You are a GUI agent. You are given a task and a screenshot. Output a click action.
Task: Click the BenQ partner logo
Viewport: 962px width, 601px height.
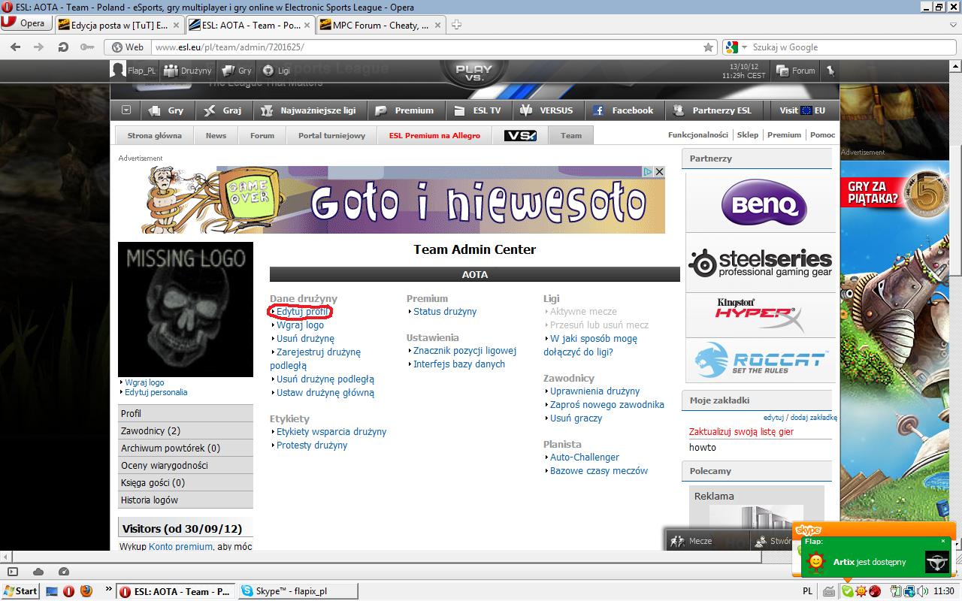(x=764, y=203)
